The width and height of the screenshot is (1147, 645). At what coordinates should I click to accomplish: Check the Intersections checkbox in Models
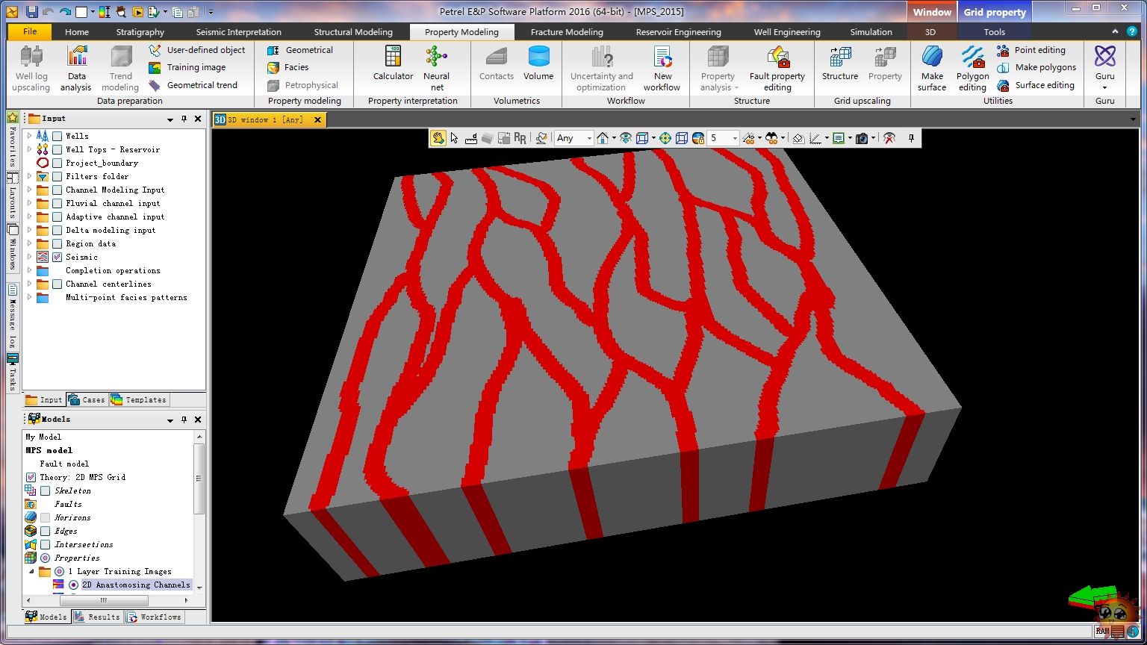(46, 544)
